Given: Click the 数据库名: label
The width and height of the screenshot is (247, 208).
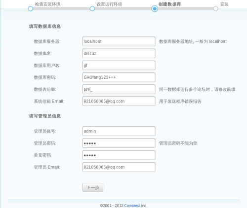Looking at the screenshot, I should coord(43,54).
